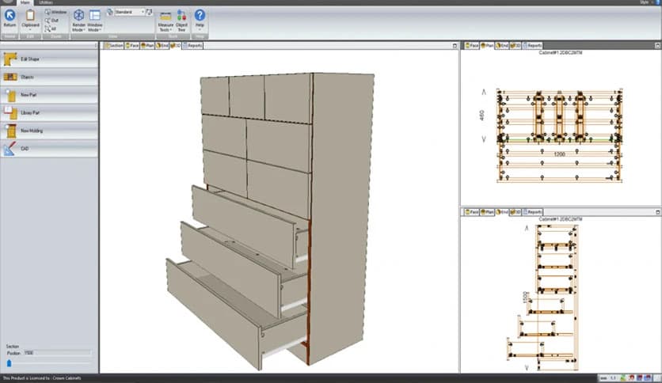Click the Section Position slider handle
Screen dimensions: 662x383
(x=10, y=363)
